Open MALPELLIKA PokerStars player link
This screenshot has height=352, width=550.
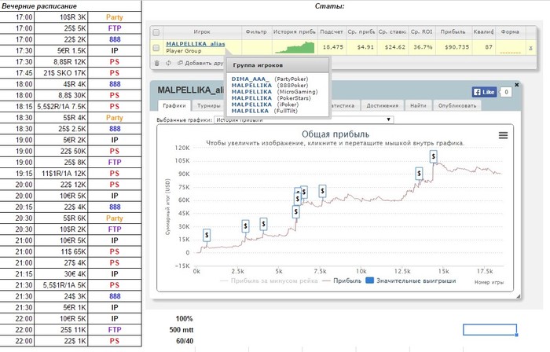coord(251,98)
